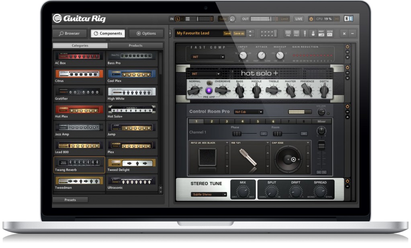The height and width of the screenshot is (248, 411).
Task: Show the POST tapedeck
Action: point(296,33)
